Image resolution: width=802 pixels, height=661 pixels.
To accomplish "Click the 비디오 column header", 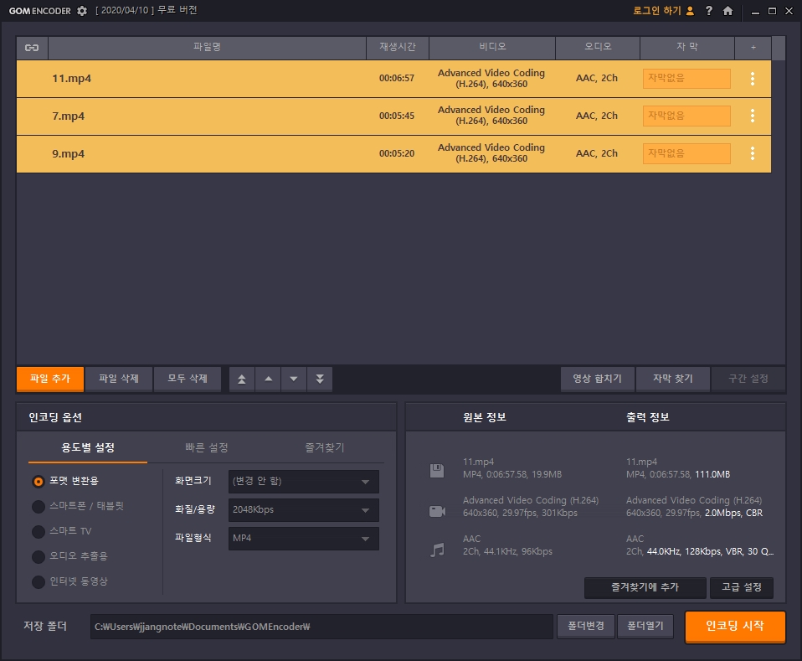I will point(492,47).
